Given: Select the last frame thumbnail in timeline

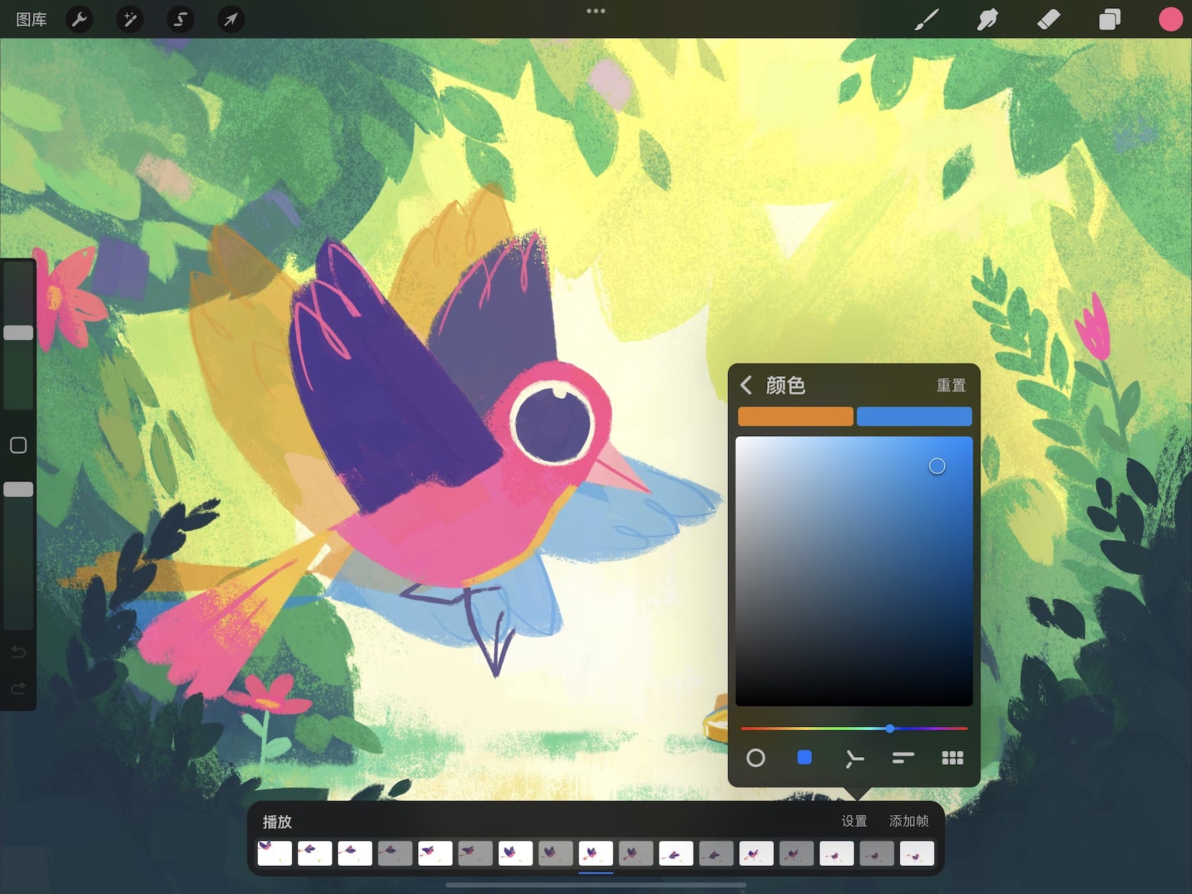Looking at the screenshot, I should [917, 853].
